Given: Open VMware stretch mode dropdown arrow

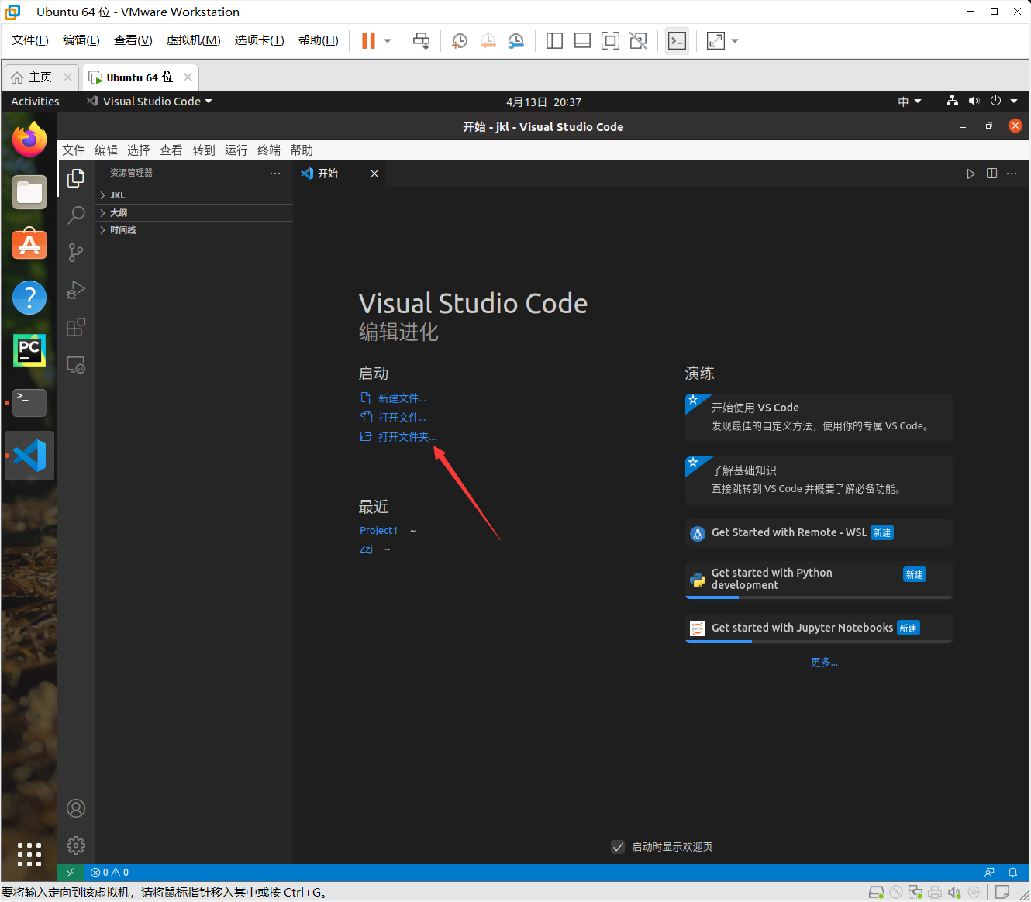Looking at the screenshot, I should point(735,40).
